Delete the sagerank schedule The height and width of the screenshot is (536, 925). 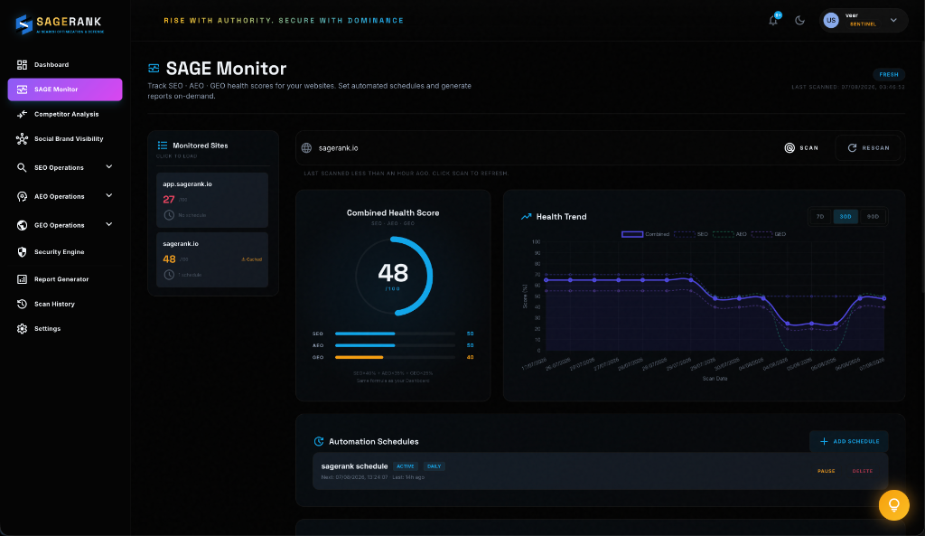click(863, 471)
